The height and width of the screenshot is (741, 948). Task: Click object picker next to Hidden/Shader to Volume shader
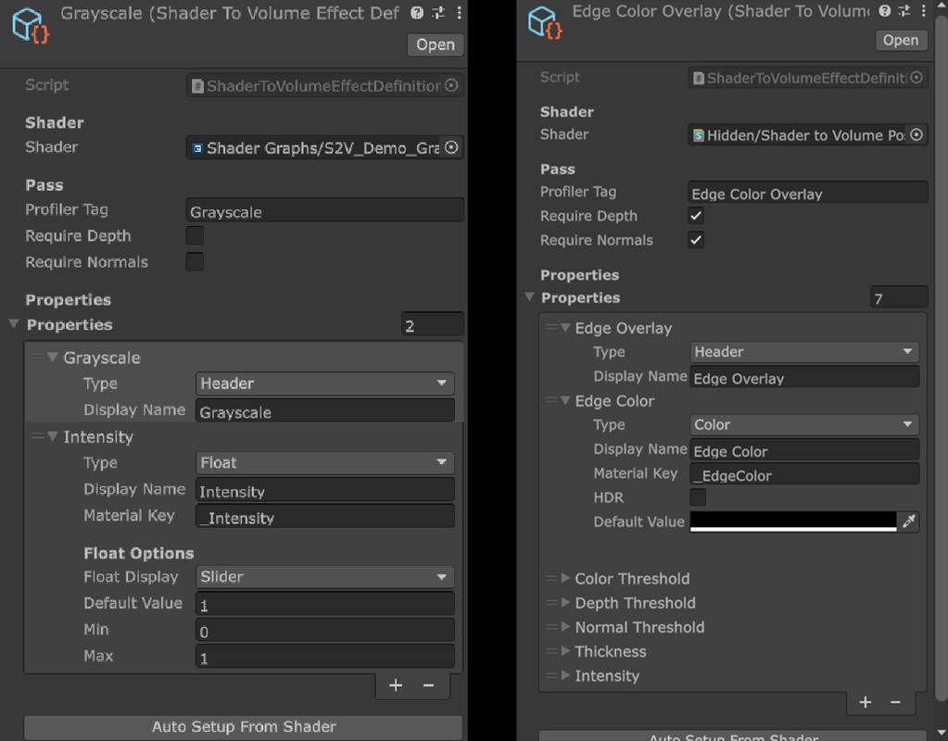click(x=916, y=135)
